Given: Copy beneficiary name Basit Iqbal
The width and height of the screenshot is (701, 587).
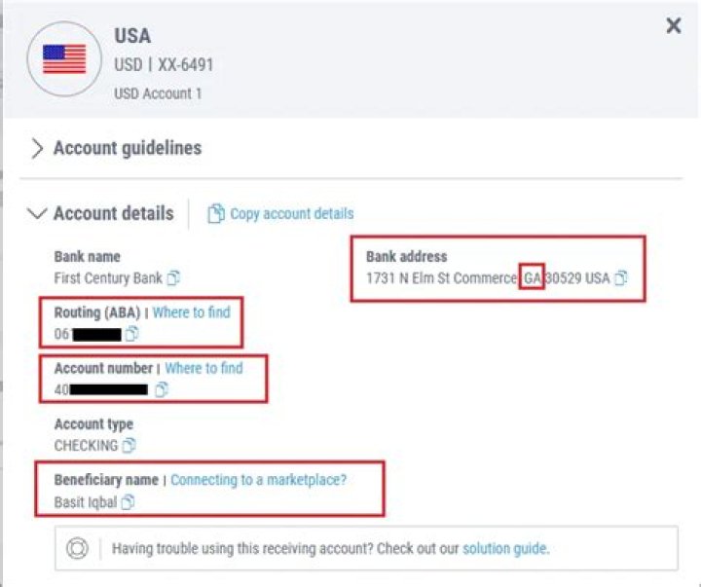Looking at the screenshot, I should tap(128, 502).
